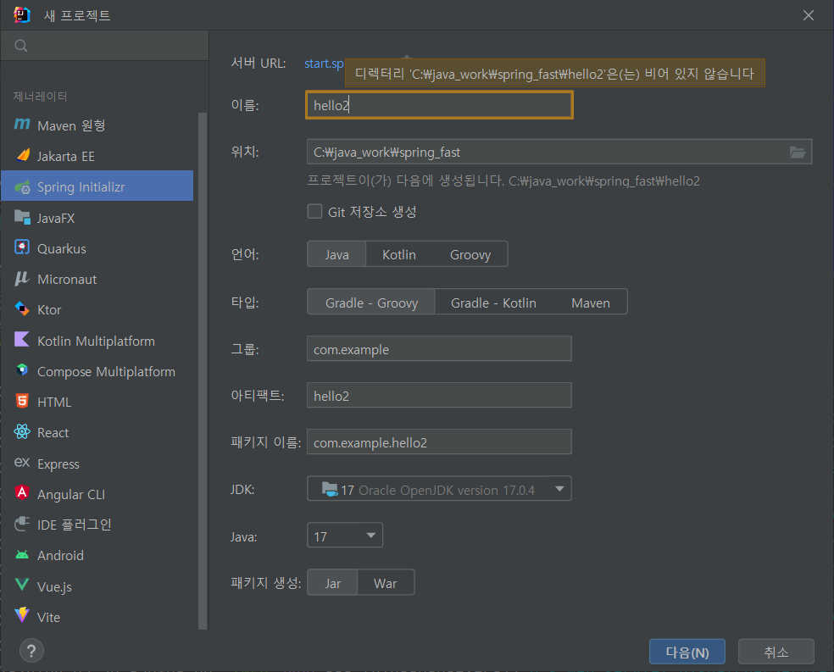Select War packaging
The image size is (834, 672).
pyautogui.click(x=385, y=583)
